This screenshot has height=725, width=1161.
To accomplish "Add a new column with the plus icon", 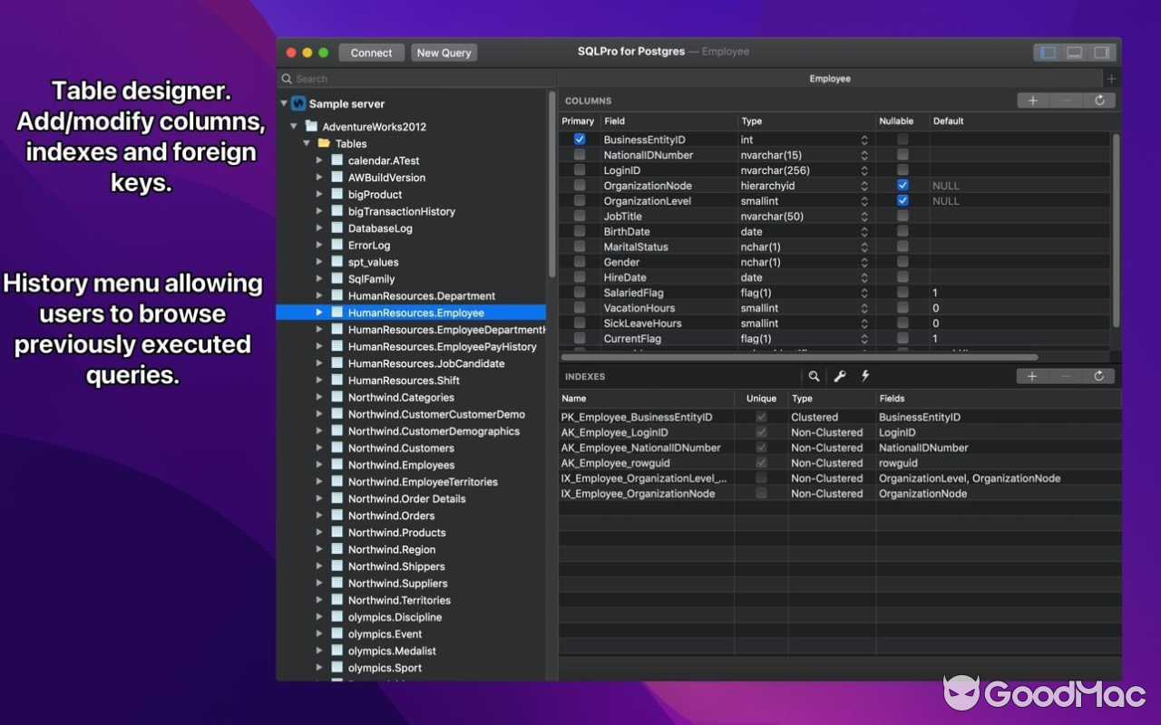I will click(x=1033, y=100).
